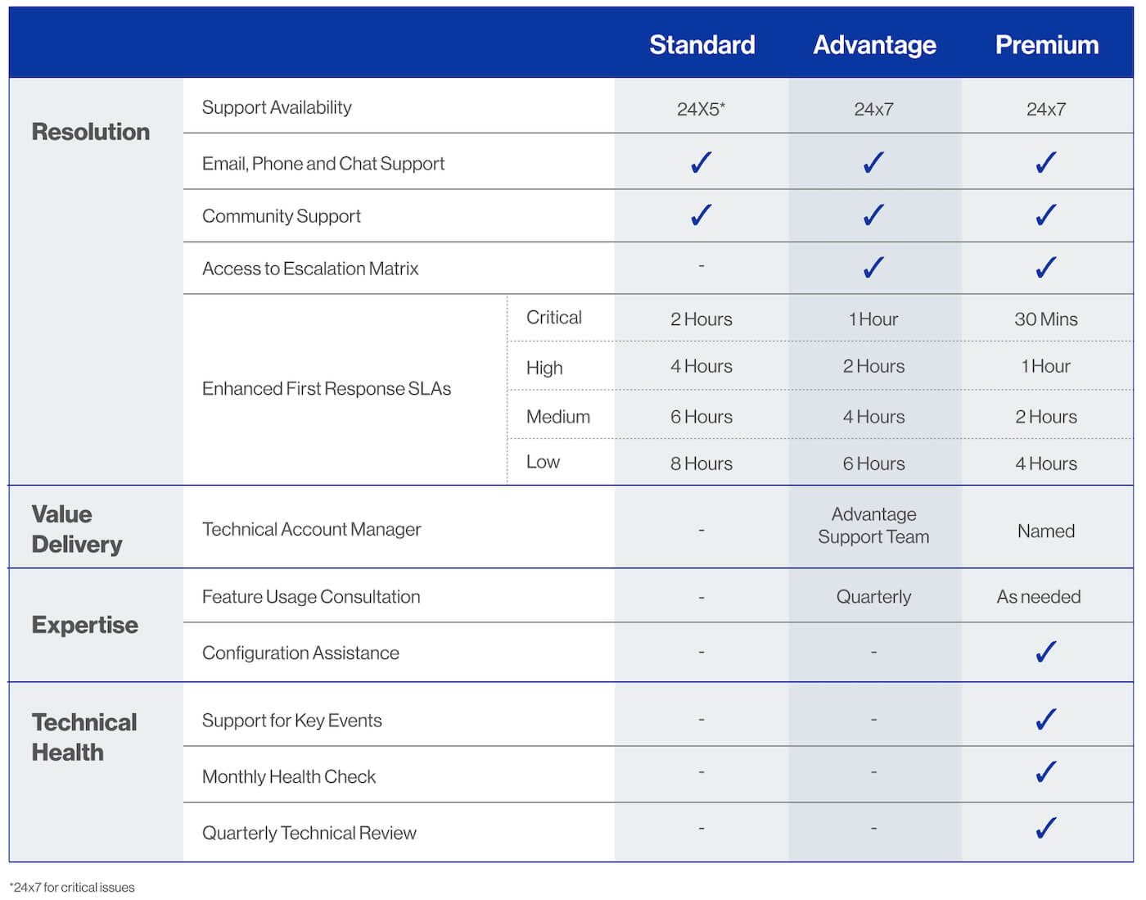Screen dimensions: 1146x900
Task: Click the 'Named' Technical Account Manager cell
Action: [x=1046, y=531]
